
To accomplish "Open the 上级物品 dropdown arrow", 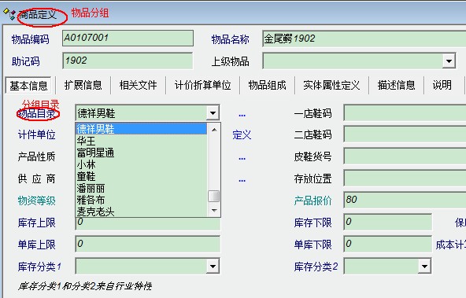I will coord(449,61).
